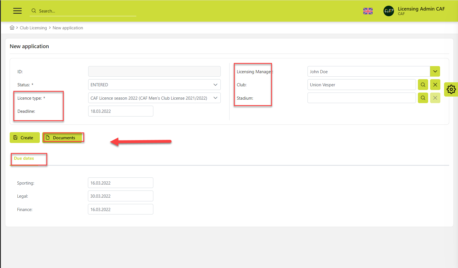Go to Club Licensing breadcrumb
Viewport: 458px width, 268px height.
[x=33, y=28]
